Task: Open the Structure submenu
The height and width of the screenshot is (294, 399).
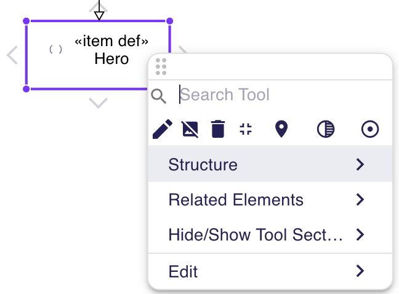Action: (270, 164)
